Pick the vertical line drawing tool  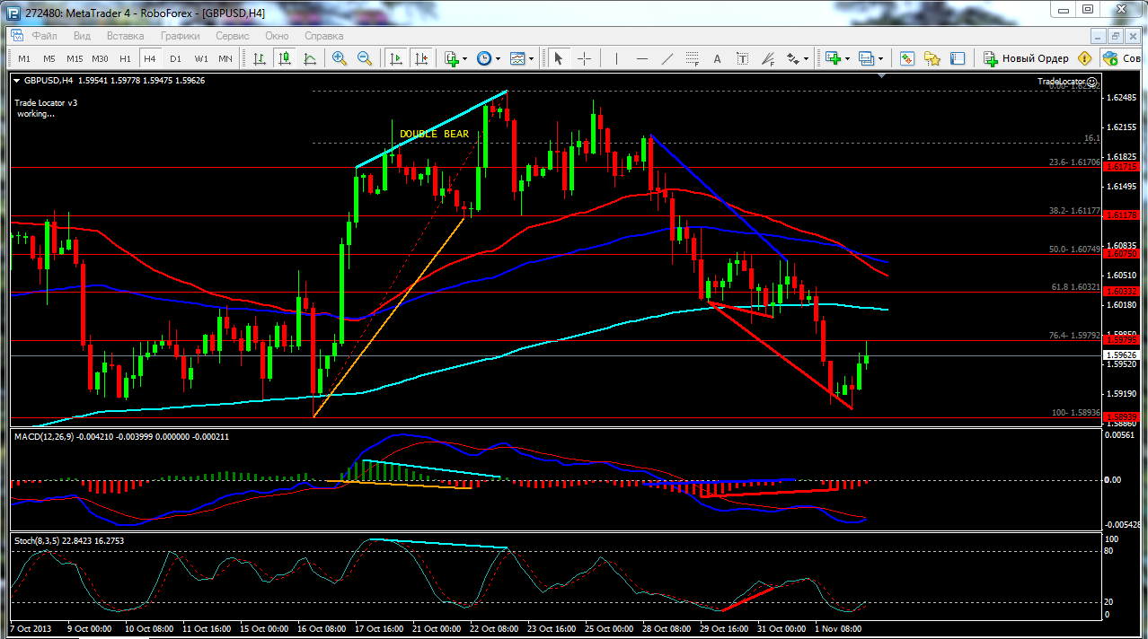pyautogui.click(x=616, y=58)
